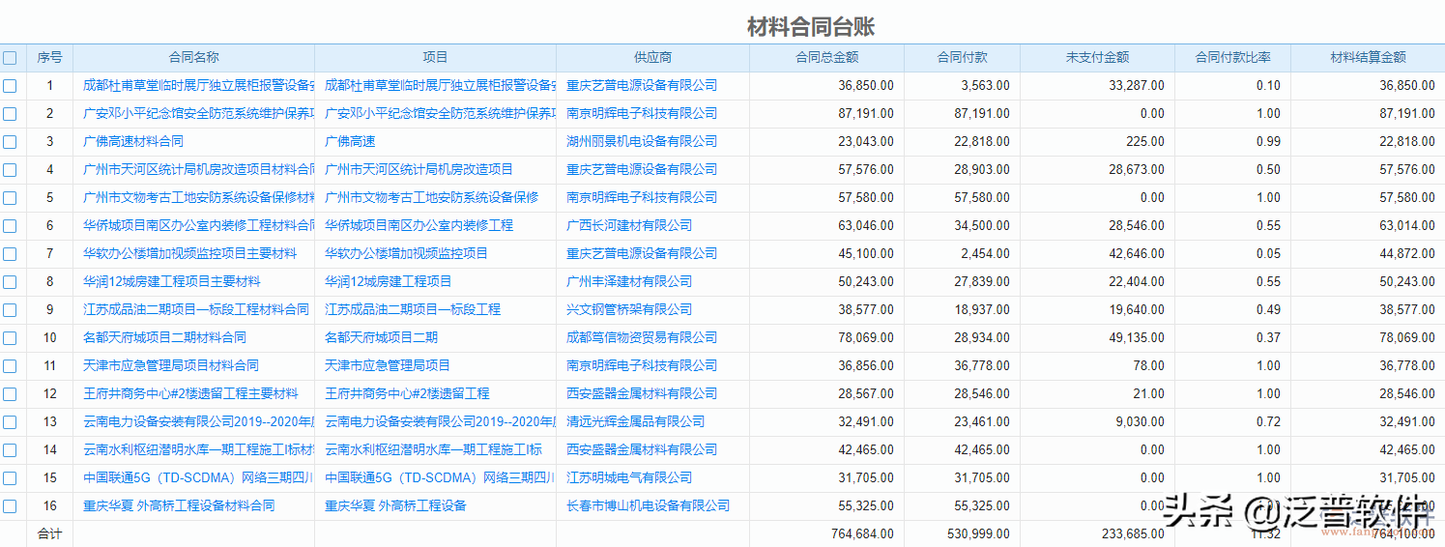Click the 材料结算金额 column header
Viewport: 1445px width, 547px height.
pyautogui.click(x=1368, y=58)
